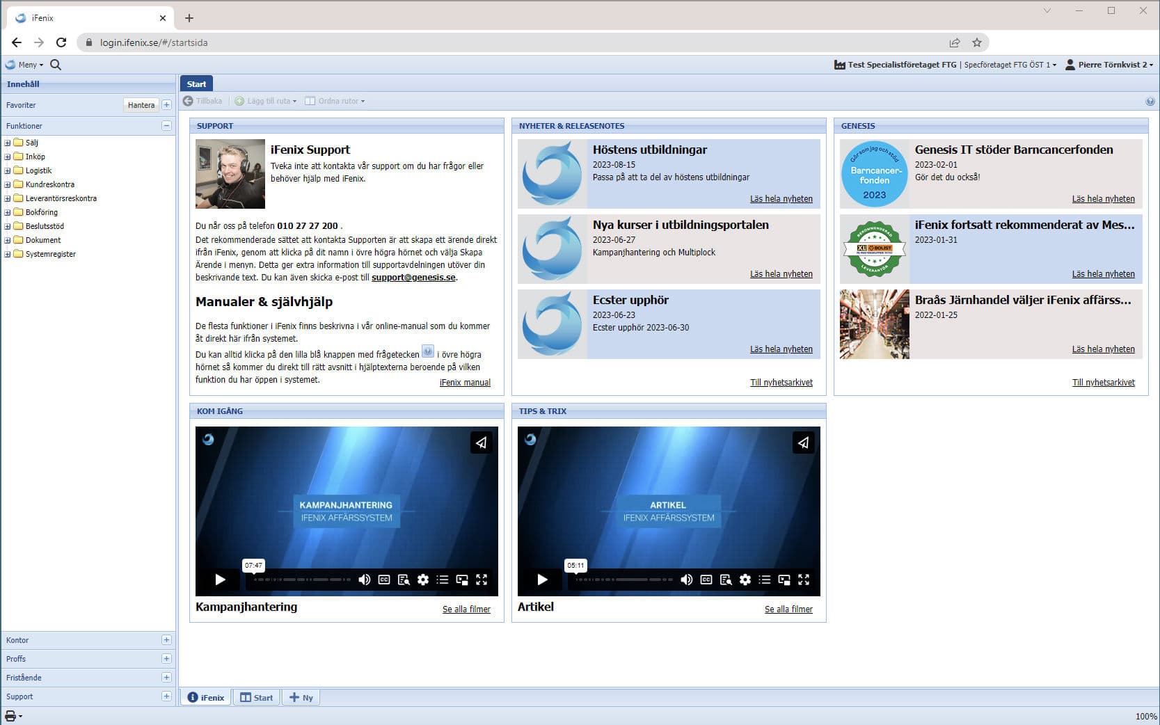Screen dimensions: 1160x725
Task: Expand the Bokföring folder
Action: 8,212
